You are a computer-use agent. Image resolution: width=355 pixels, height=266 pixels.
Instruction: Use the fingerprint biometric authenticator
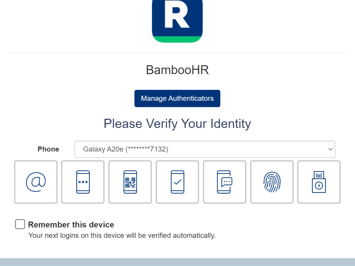pos(272,182)
